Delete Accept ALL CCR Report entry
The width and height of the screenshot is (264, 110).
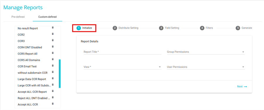53,91
